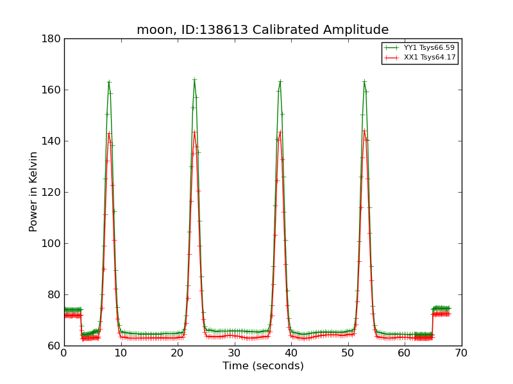
Task: Click the y-axis tick label 160
Action: (51, 90)
